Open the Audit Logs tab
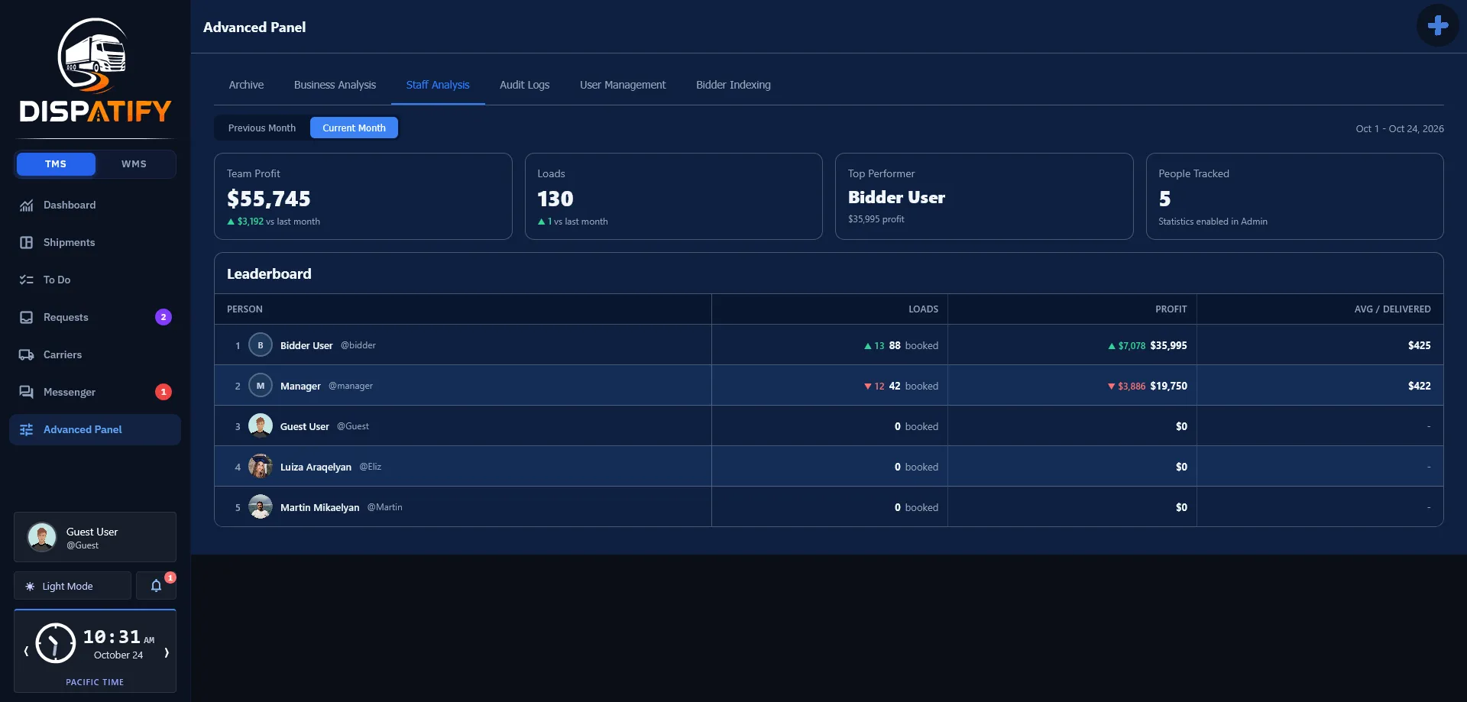The image size is (1467, 702). tap(524, 85)
